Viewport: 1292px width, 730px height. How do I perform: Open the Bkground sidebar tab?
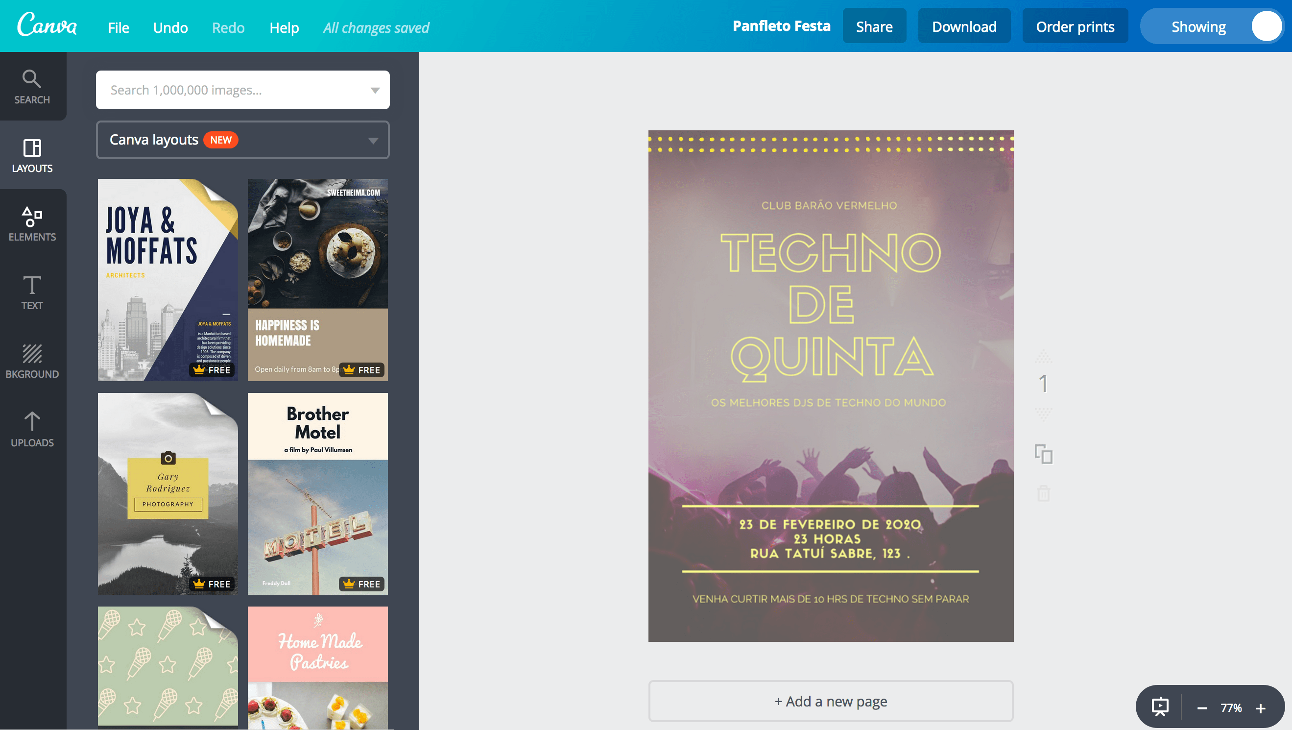click(32, 361)
